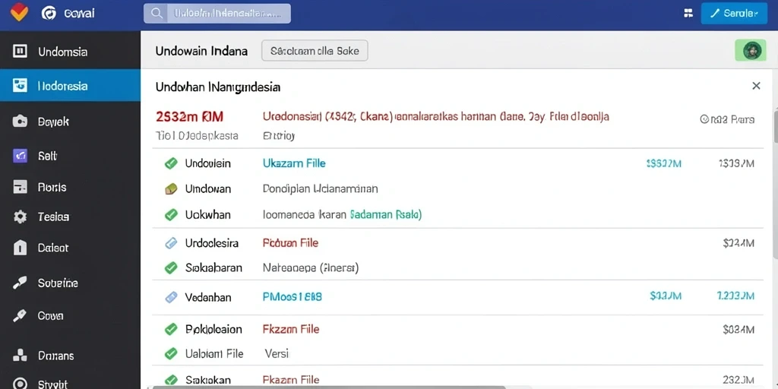Click the tag icon on Undowan row

point(171,188)
